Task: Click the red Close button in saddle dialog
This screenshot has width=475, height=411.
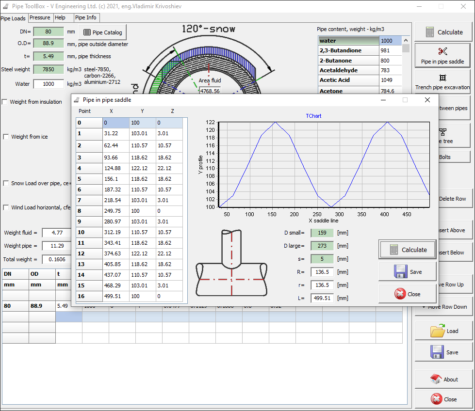Action: point(408,294)
